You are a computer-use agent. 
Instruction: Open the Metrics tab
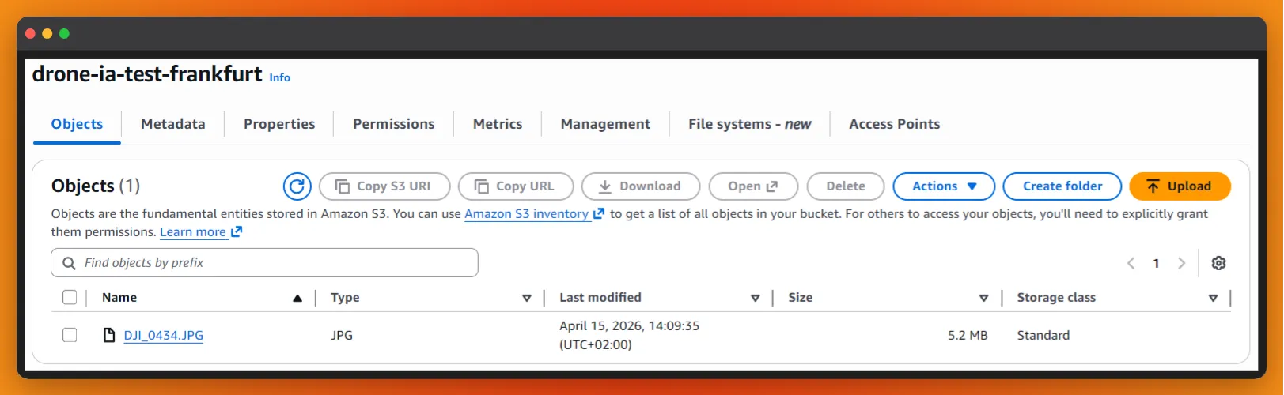(498, 124)
